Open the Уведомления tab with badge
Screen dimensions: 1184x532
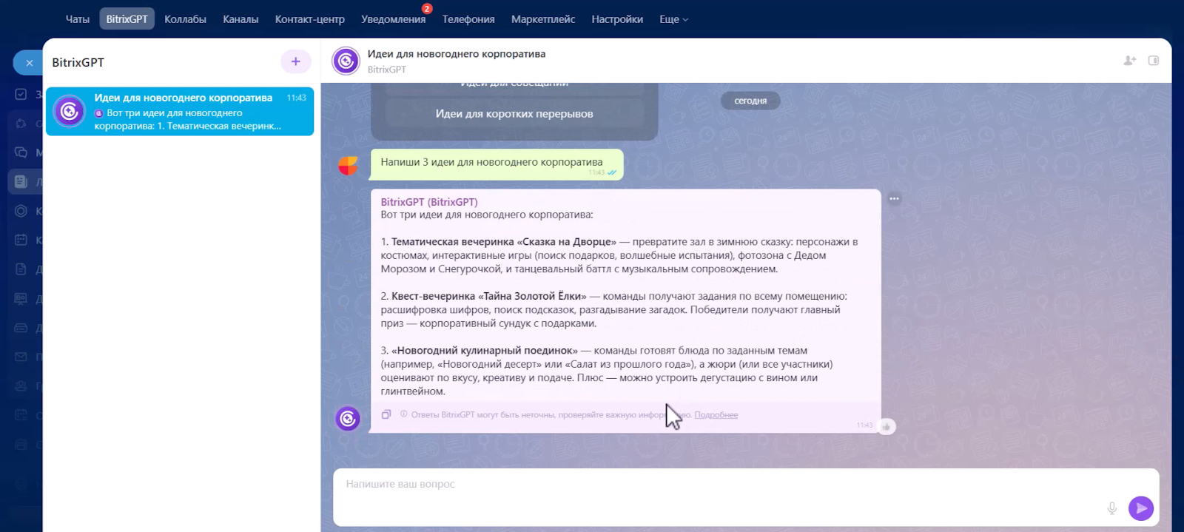(x=393, y=19)
